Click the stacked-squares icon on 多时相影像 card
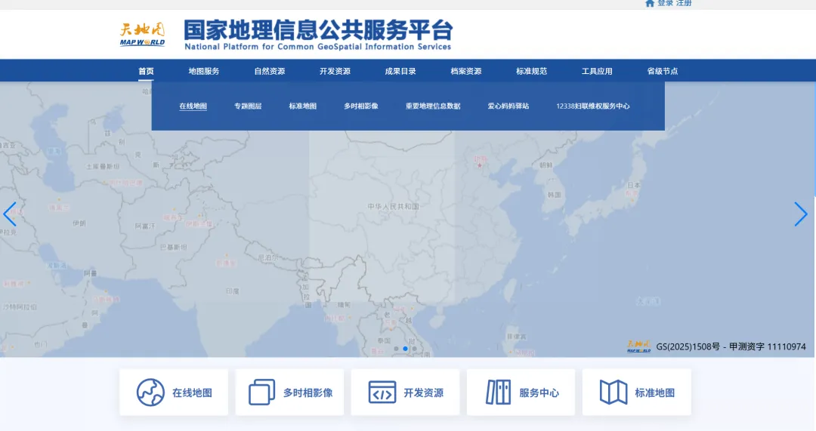Image resolution: width=816 pixels, height=431 pixels. (261, 393)
